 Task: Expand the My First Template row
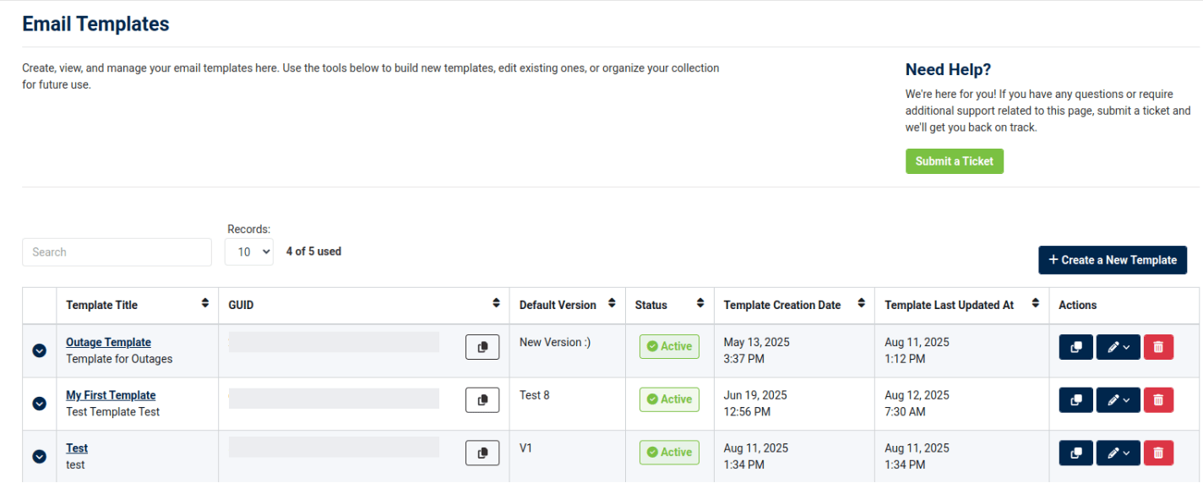pyautogui.click(x=39, y=404)
